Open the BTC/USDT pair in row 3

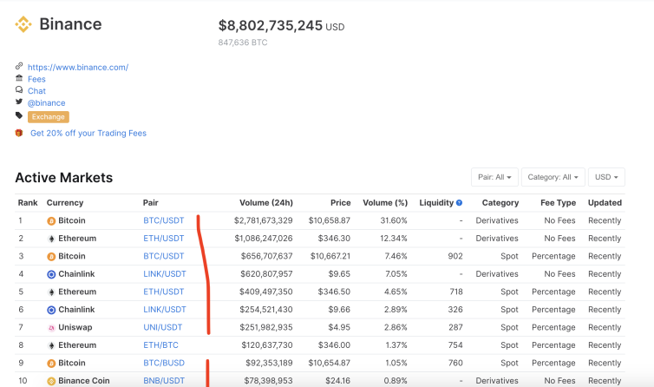pos(163,256)
